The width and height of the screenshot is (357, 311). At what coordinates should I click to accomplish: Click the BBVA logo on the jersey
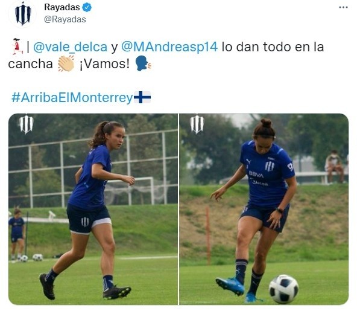(256, 174)
